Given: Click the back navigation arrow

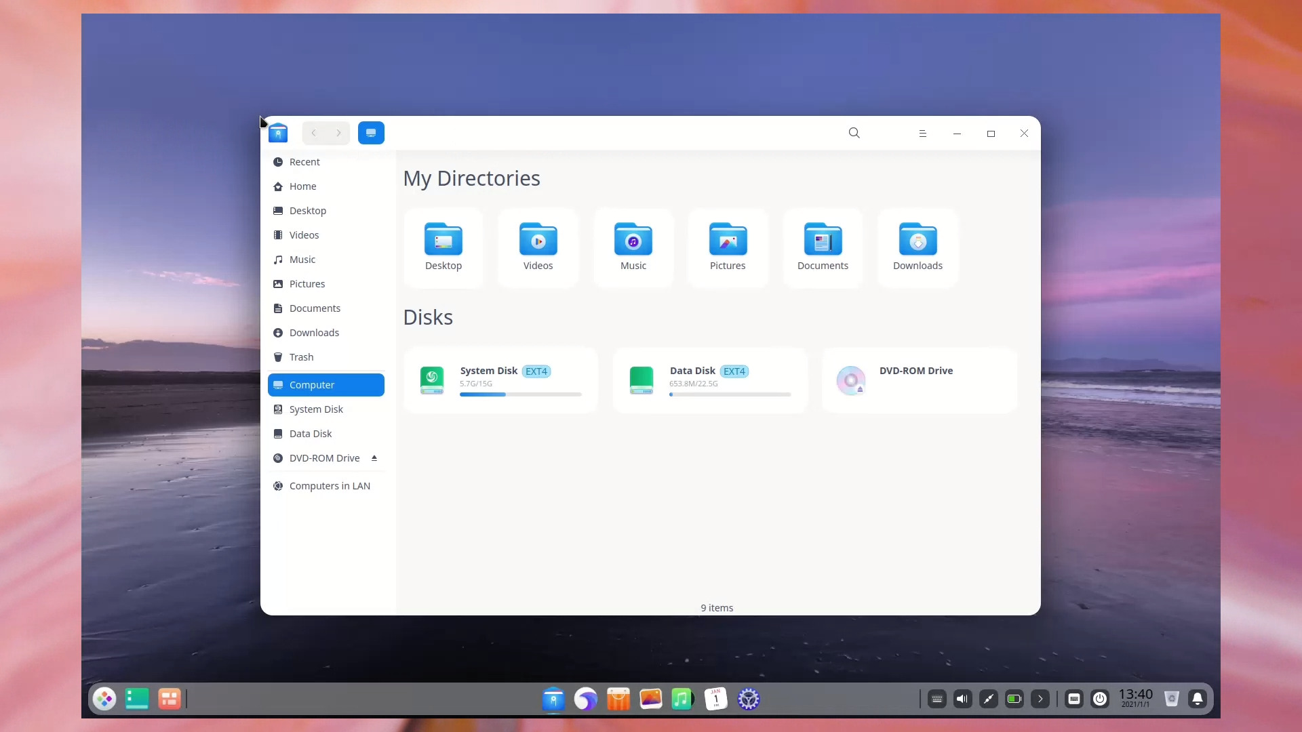Looking at the screenshot, I should tap(314, 133).
